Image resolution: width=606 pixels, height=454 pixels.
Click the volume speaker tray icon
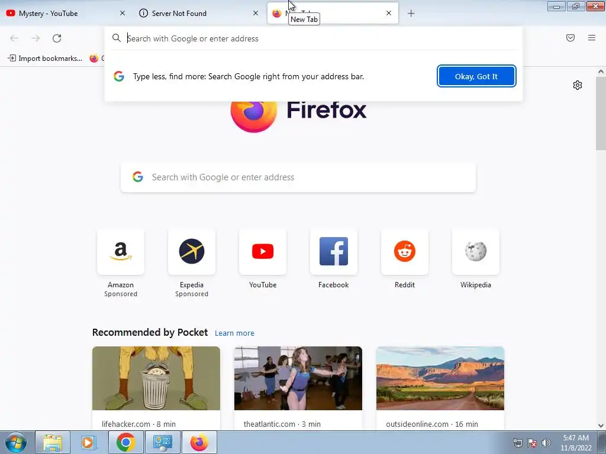[546, 443]
